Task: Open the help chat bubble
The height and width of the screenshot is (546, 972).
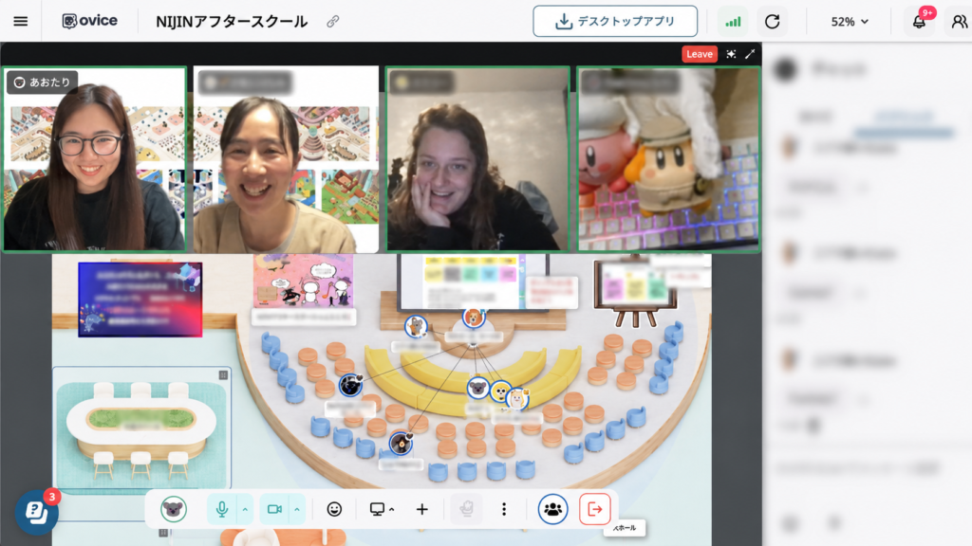Action: point(37,512)
